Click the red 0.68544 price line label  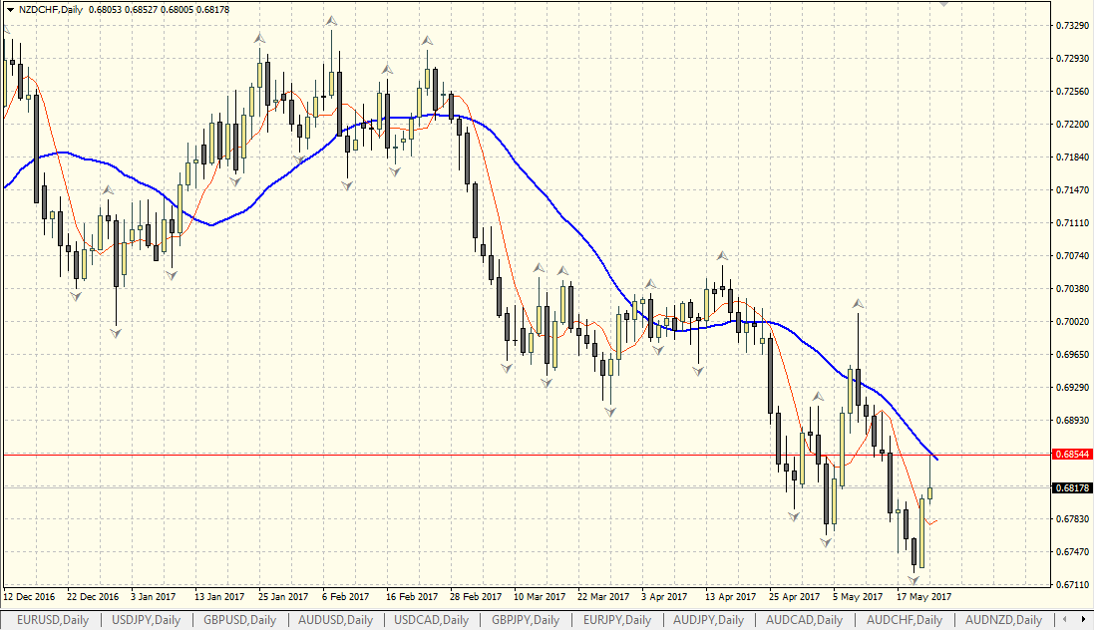(x=1072, y=455)
